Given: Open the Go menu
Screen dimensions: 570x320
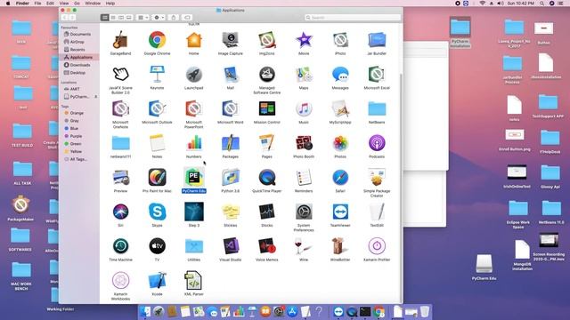Looking at the screenshot, I should click(77, 4).
